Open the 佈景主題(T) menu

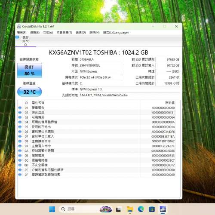click(64, 33)
